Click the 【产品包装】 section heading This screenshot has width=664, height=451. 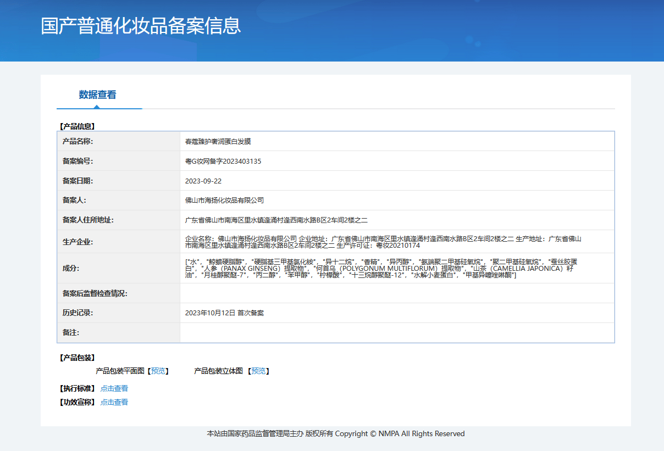click(76, 358)
